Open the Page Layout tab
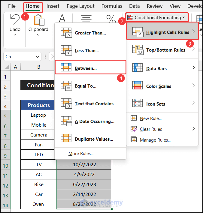203x213 pixels. [x=80, y=6]
